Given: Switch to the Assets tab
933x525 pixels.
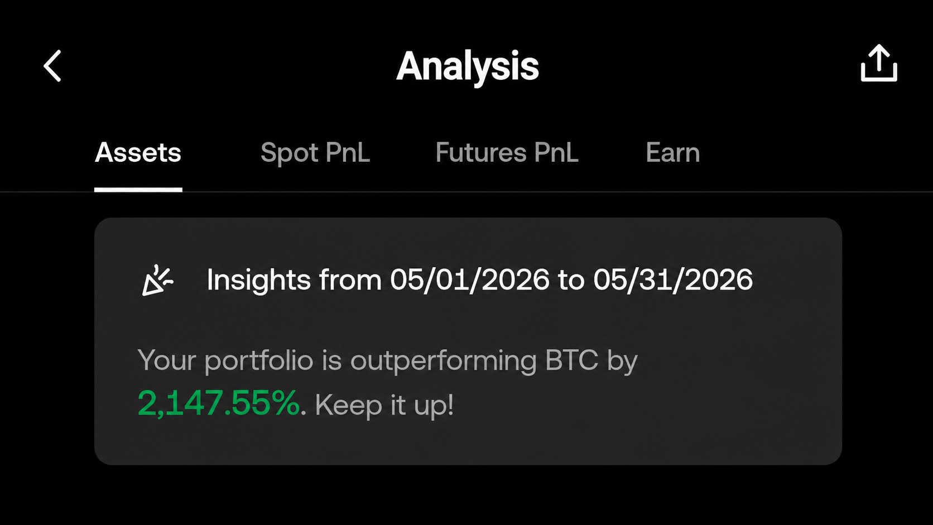Looking at the screenshot, I should pos(138,152).
